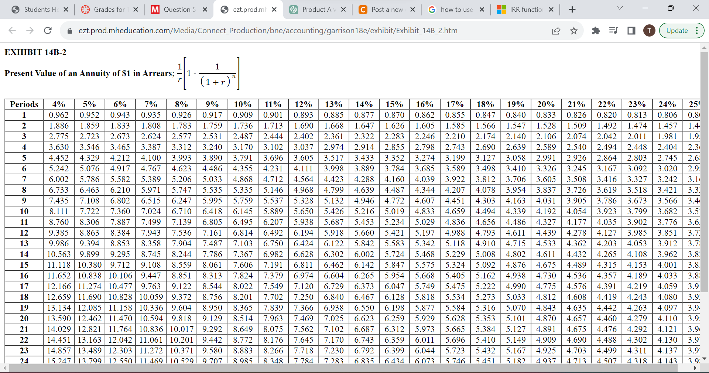The height and width of the screenshot is (373, 709).
Task: Reload the current page
Action: (x=48, y=31)
